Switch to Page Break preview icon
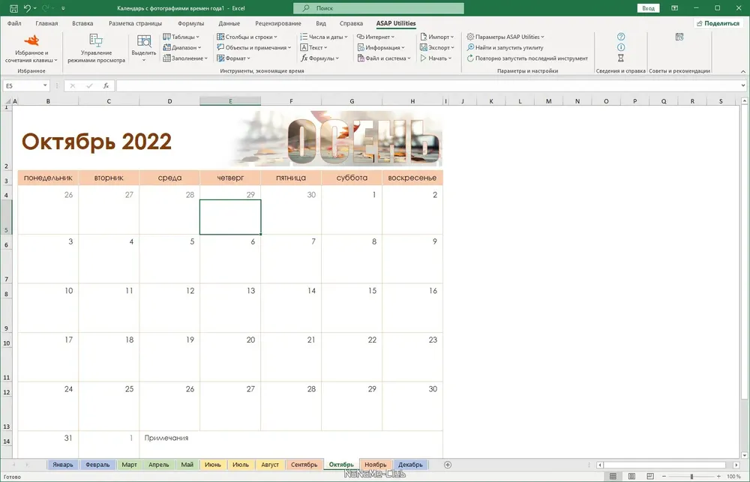This screenshot has height=482, width=750. tap(649, 476)
